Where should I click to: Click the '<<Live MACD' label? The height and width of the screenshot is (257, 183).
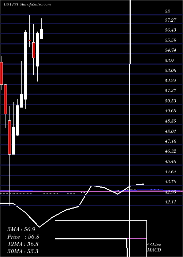click(x=154, y=247)
